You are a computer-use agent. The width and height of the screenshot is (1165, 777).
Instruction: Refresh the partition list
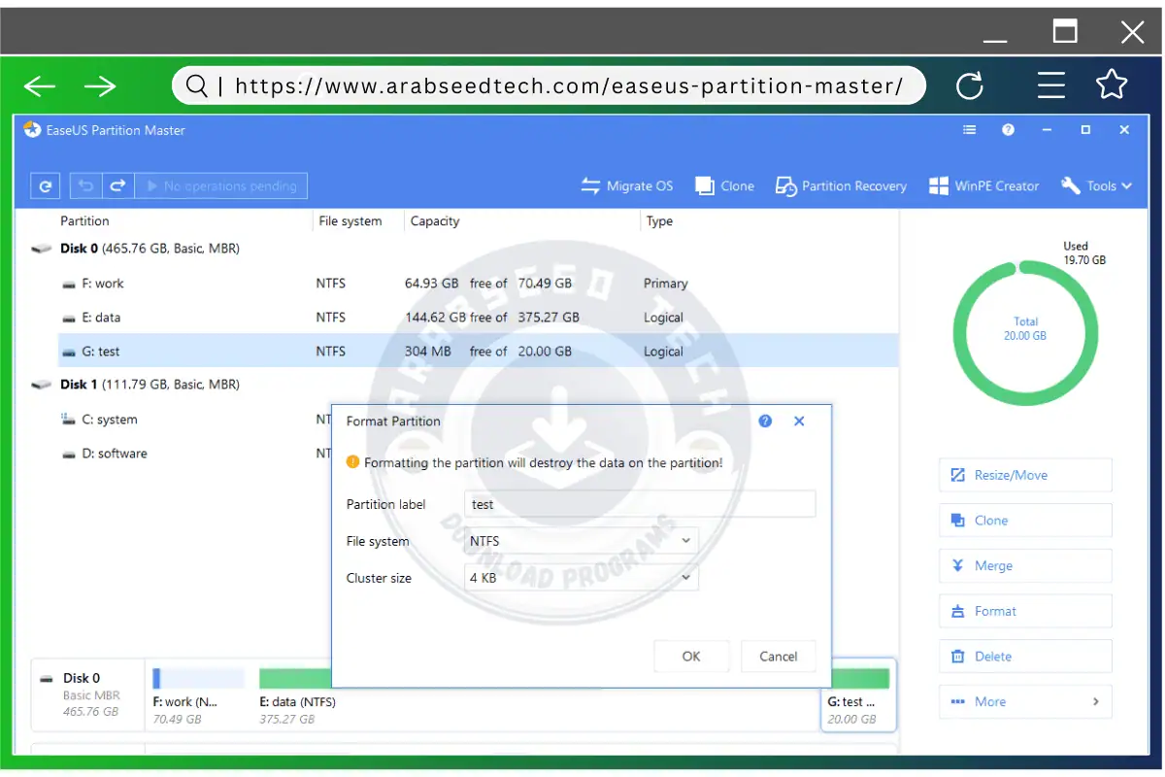pos(45,185)
